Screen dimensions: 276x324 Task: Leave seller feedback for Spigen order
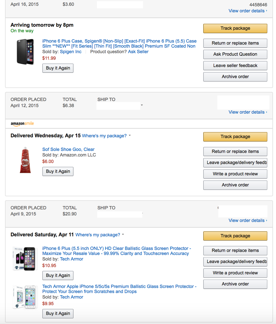tap(235, 66)
